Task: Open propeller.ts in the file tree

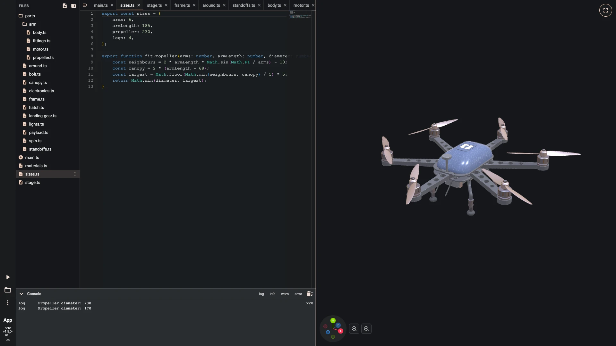Action: pos(47,57)
